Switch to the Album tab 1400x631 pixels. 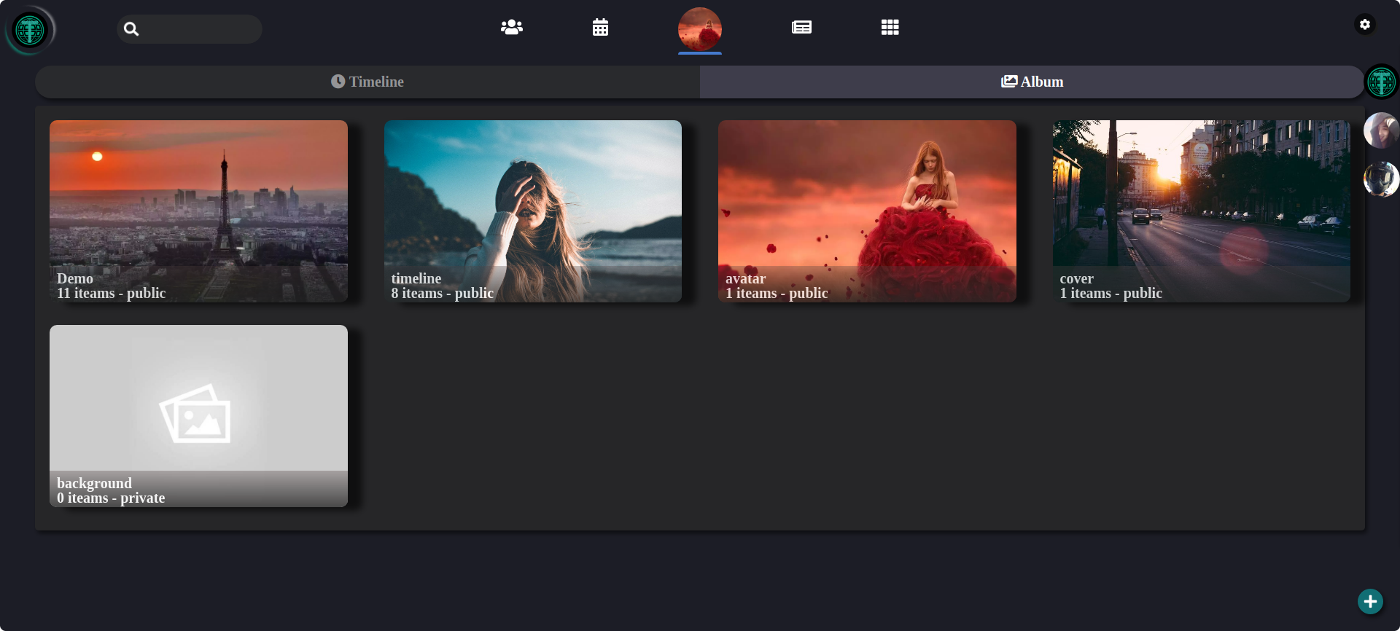click(1032, 82)
